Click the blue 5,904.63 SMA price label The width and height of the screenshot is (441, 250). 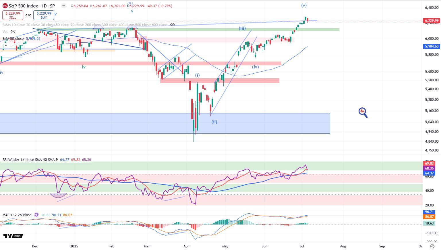[431, 46]
